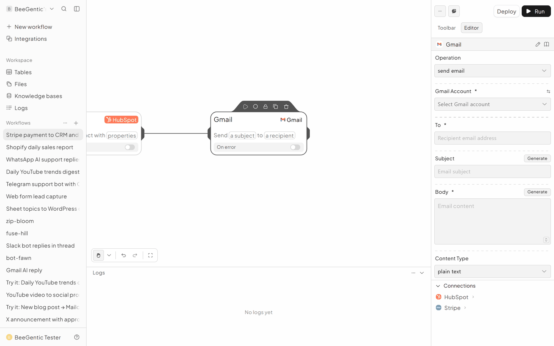The height and width of the screenshot is (346, 554).
Task: Open the Files workspace page
Action: pyautogui.click(x=43, y=84)
